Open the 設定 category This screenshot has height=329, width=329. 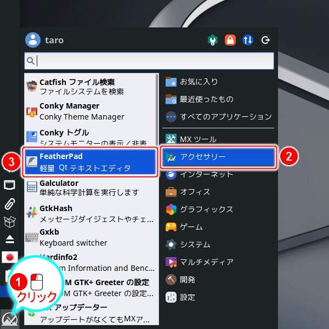coord(187,297)
